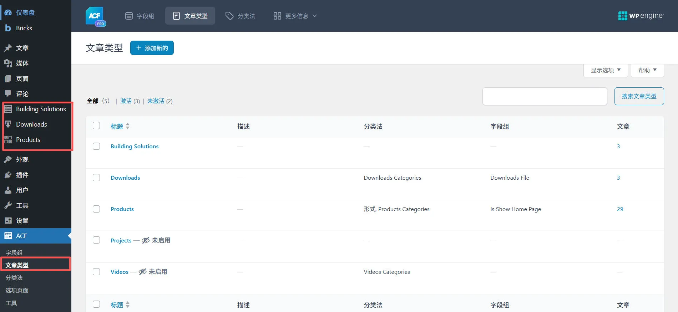Sort by 标题 using header sort arrows
The width and height of the screenshot is (678, 312).
128,126
